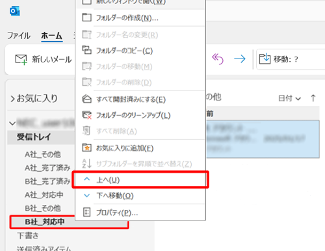This screenshot has height=251, width=325.
Task: Choose お気に入りに追加(F) menu entry
Action: (140, 148)
